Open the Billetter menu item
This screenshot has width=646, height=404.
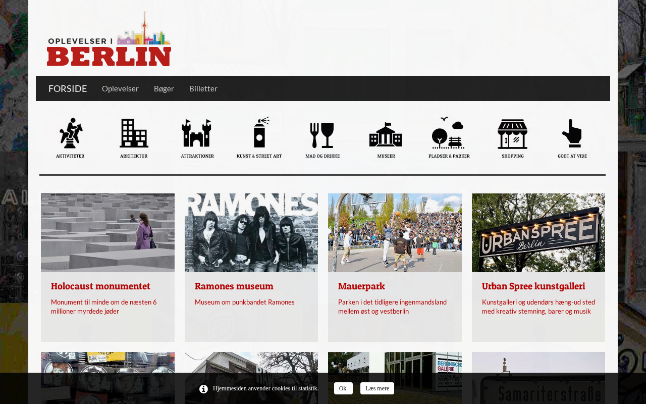203,88
